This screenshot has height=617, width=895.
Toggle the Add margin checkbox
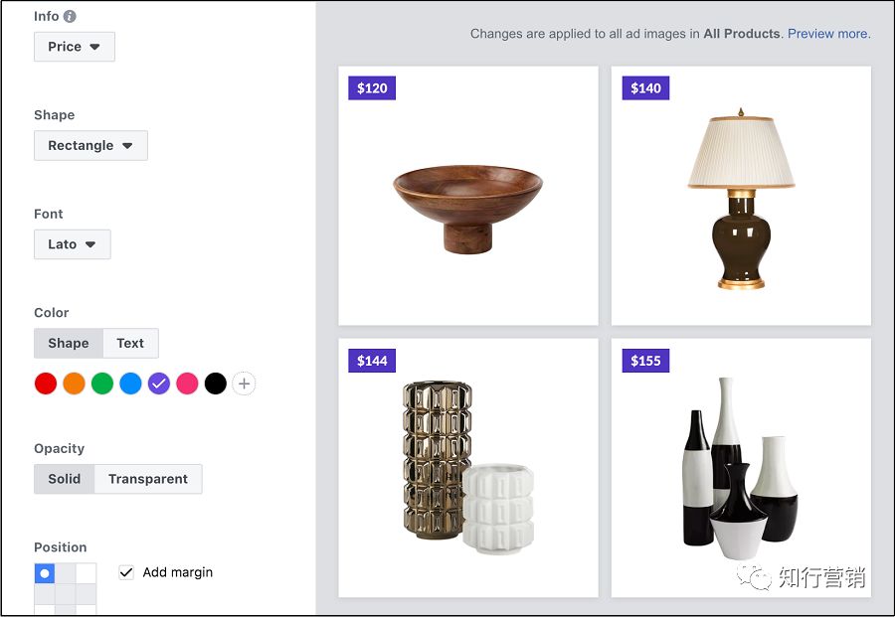click(126, 572)
